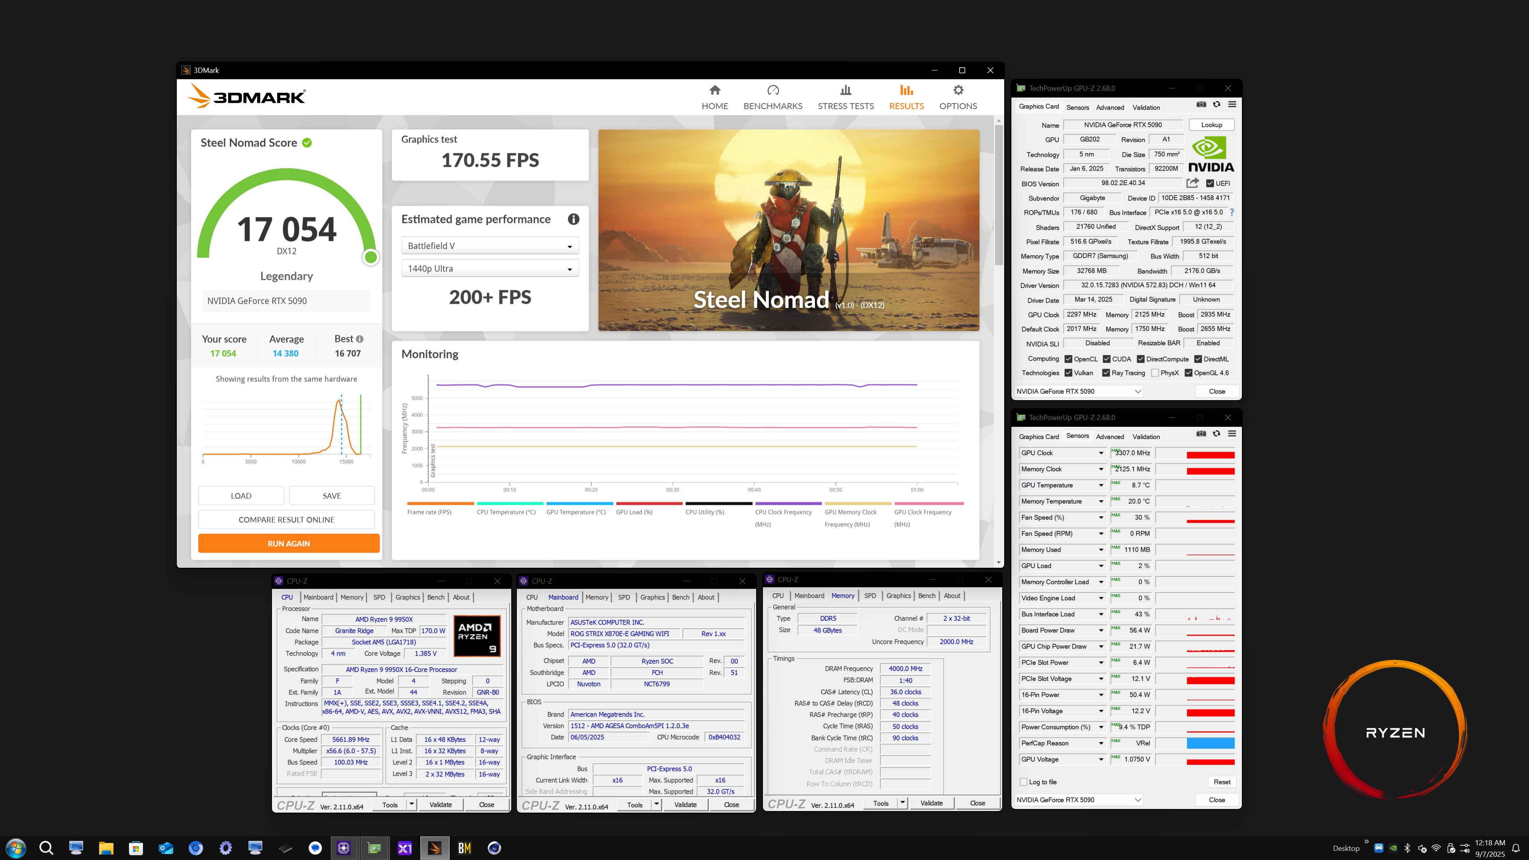The width and height of the screenshot is (1529, 860).
Task: Click the Lookup button in GPU-Z
Action: click(1211, 125)
